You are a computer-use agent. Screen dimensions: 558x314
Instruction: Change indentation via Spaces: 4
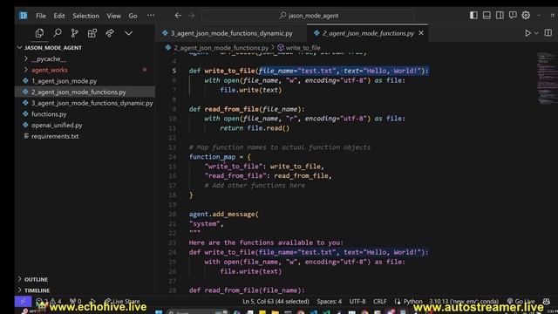click(330, 302)
